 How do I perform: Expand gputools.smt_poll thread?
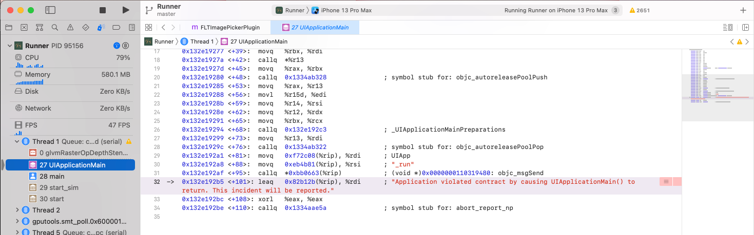click(x=17, y=221)
